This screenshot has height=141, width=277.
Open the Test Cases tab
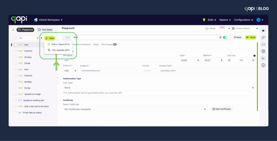click(x=109, y=45)
